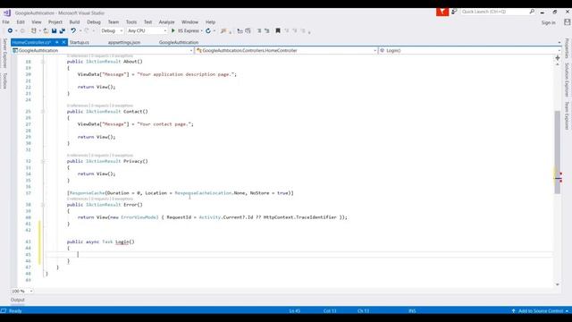Screen dimensions: 572x322
Task: Click the red notifications flag icon
Action: click(x=442, y=12)
